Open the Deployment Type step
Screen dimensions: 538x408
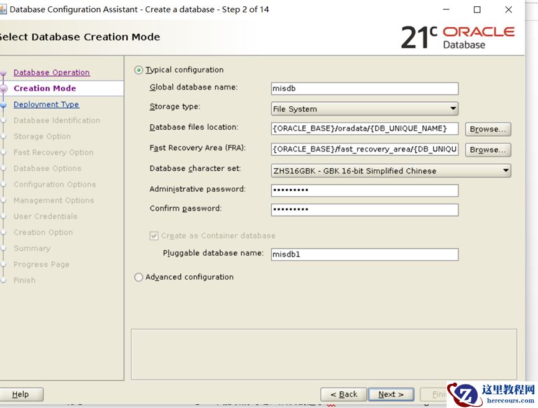(x=45, y=104)
